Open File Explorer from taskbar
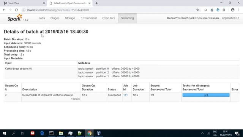Viewport: 243px width, 137px height. [61, 133]
